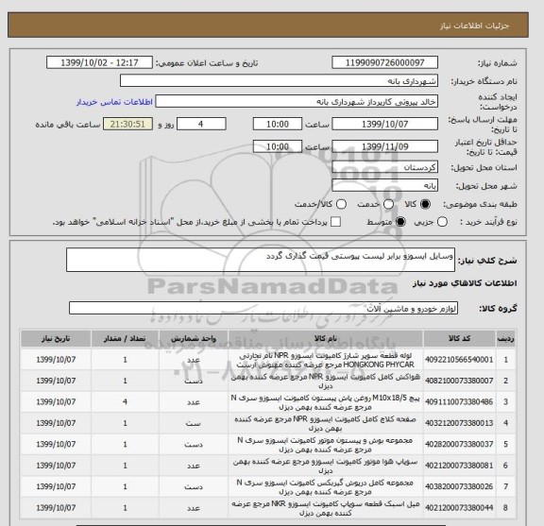Click the announcement date field 1399/10/02 - 12:17
The image size is (544, 526).
point(99,62)
